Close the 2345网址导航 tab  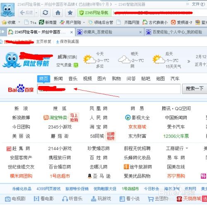pyautogui.click(x=72, y=32)
